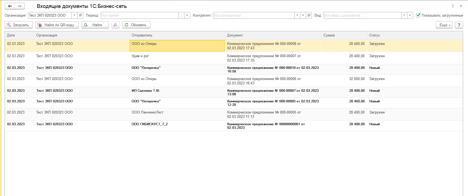Viewport: 468px width, 196px height.
Task: Select document № 000-00008 от 02.03.2023 17:43
Action: [x=273, y=46]
